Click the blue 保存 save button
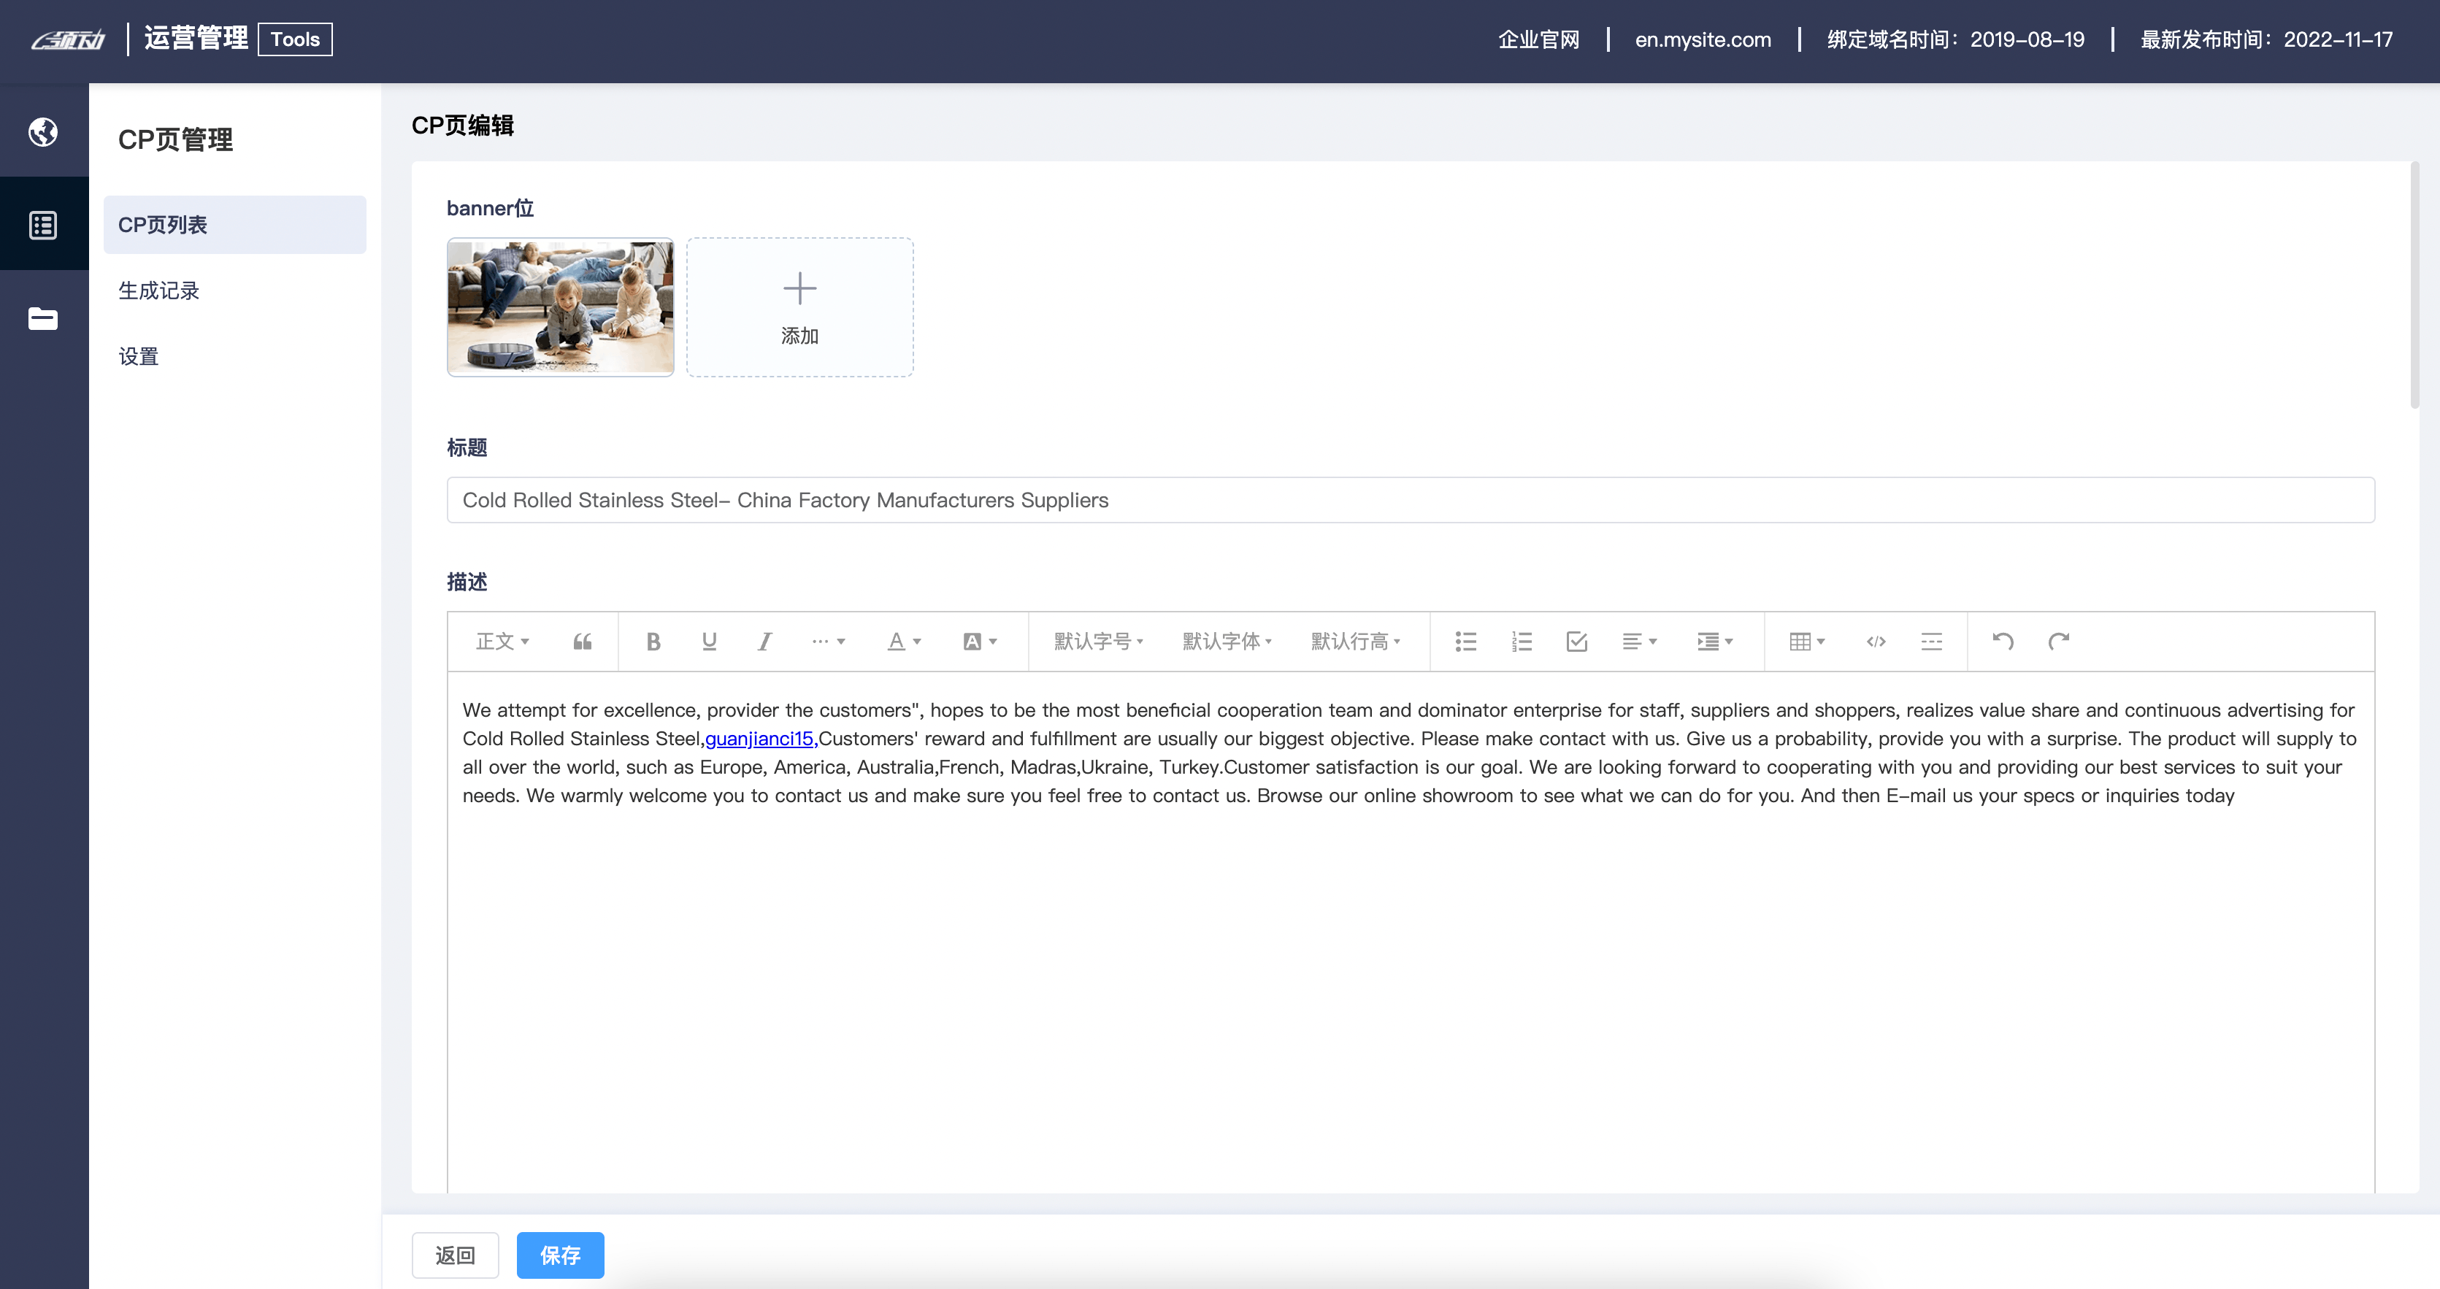The image size is (2440, 1289). (560, 1255)
